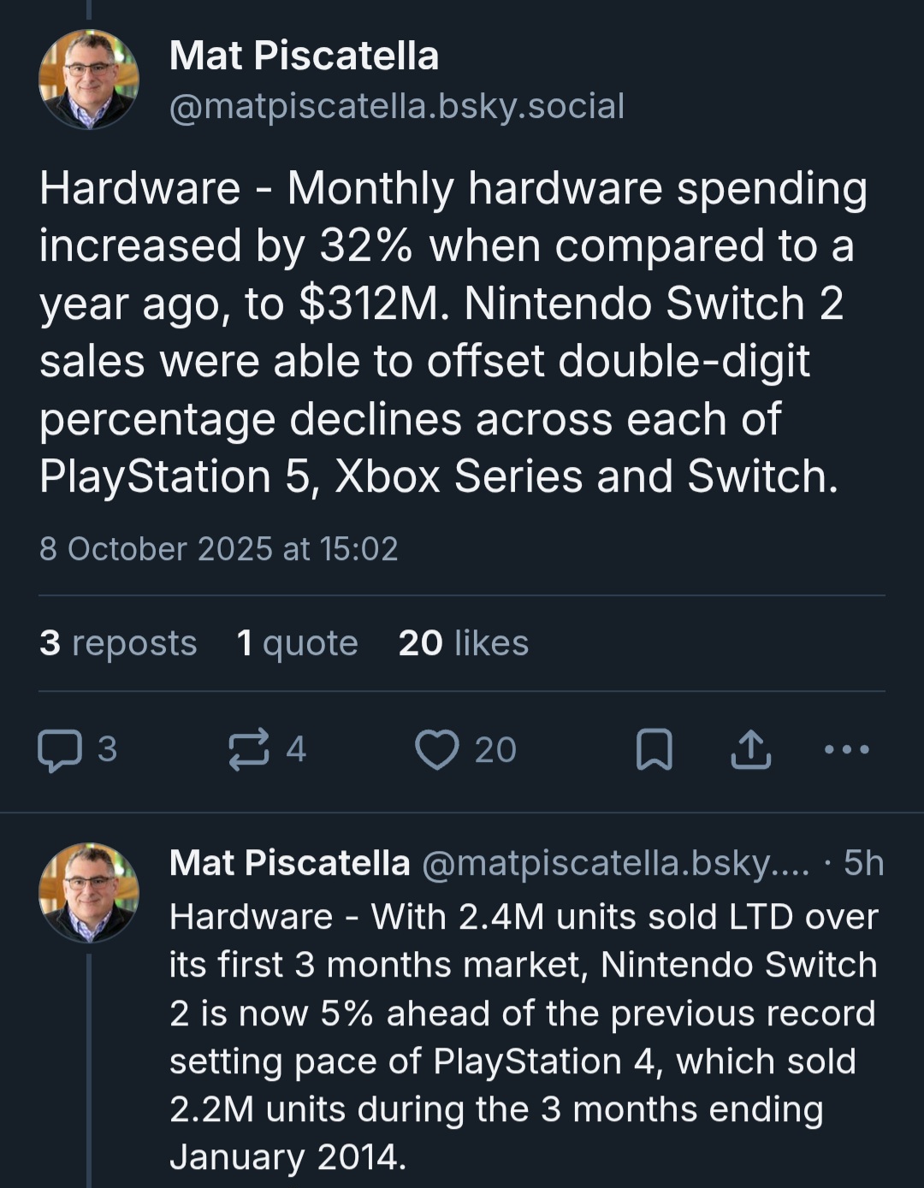
Task: Open the avatar on the reply post
Action: click(89, 892)
